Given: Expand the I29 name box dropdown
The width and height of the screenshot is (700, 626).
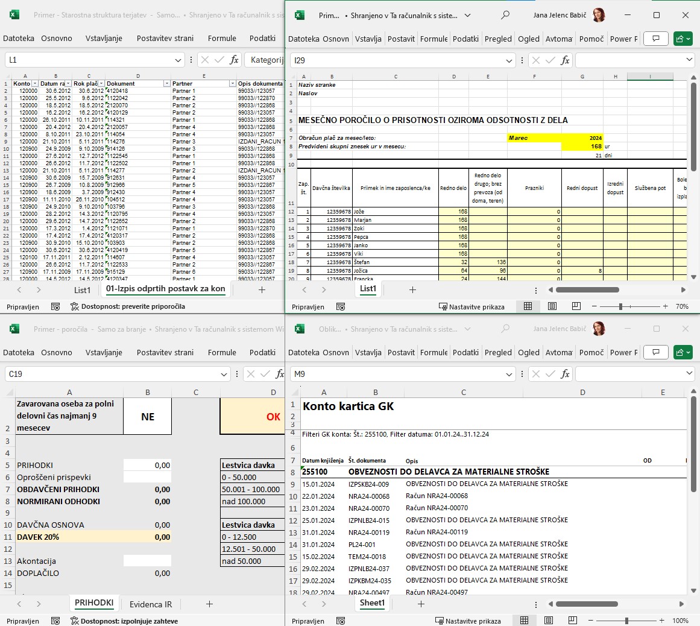Looking at the screenshot, I should pyautogui.click(x=509, y=60).
